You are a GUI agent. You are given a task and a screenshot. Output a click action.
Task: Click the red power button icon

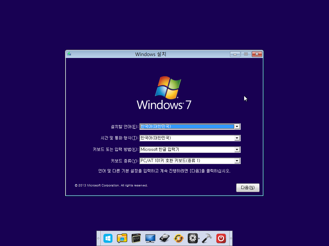221,238
